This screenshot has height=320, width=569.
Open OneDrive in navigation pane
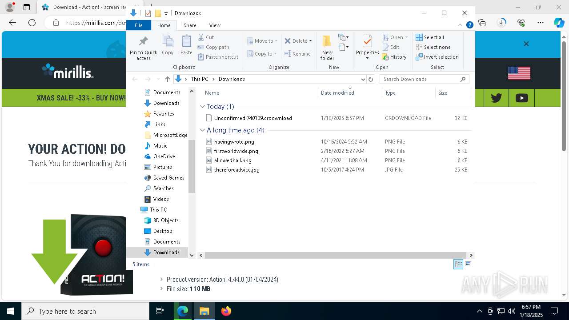click(x=164, y=156)
